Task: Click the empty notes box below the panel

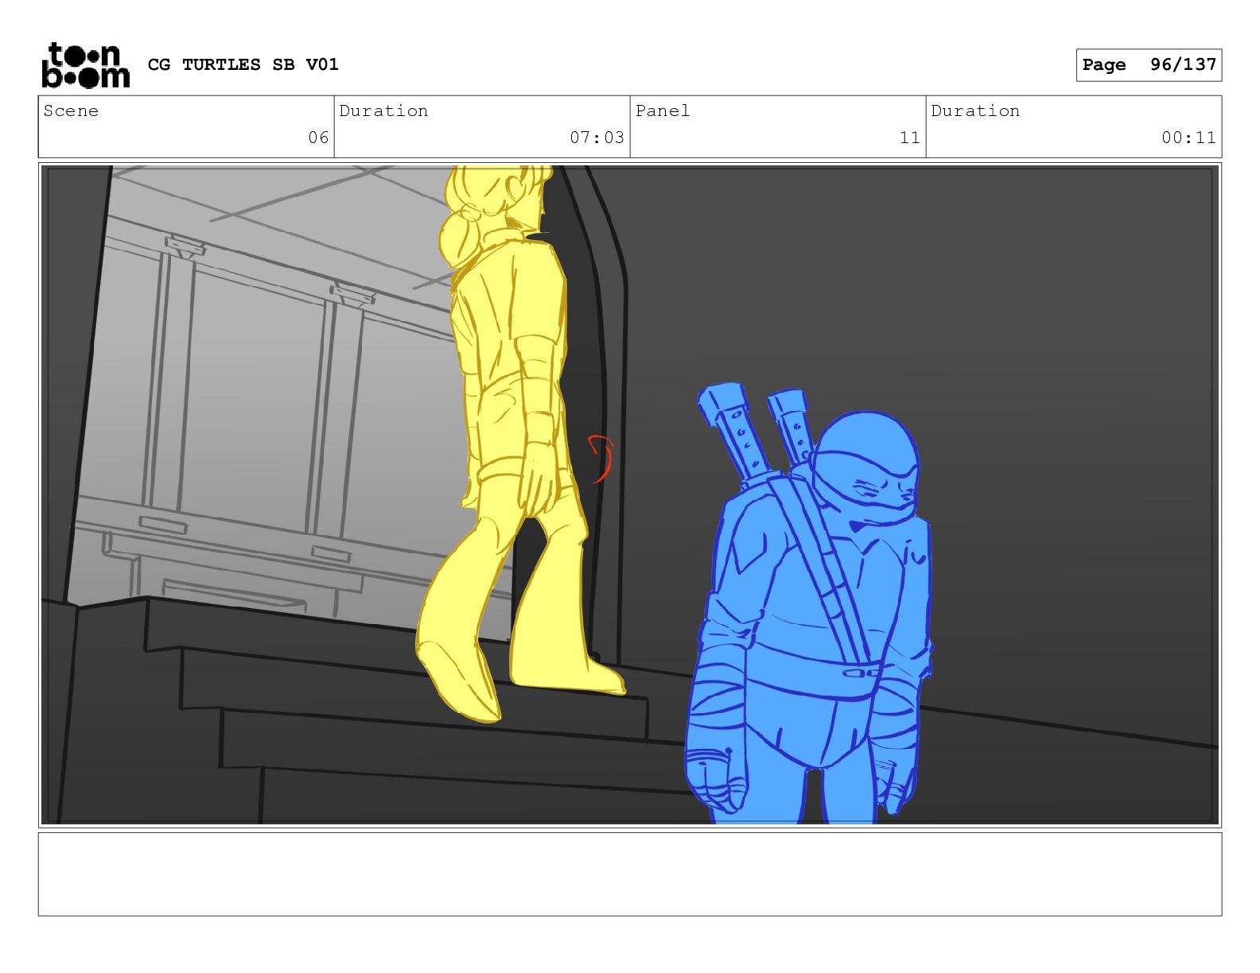Action: point(630,874)
